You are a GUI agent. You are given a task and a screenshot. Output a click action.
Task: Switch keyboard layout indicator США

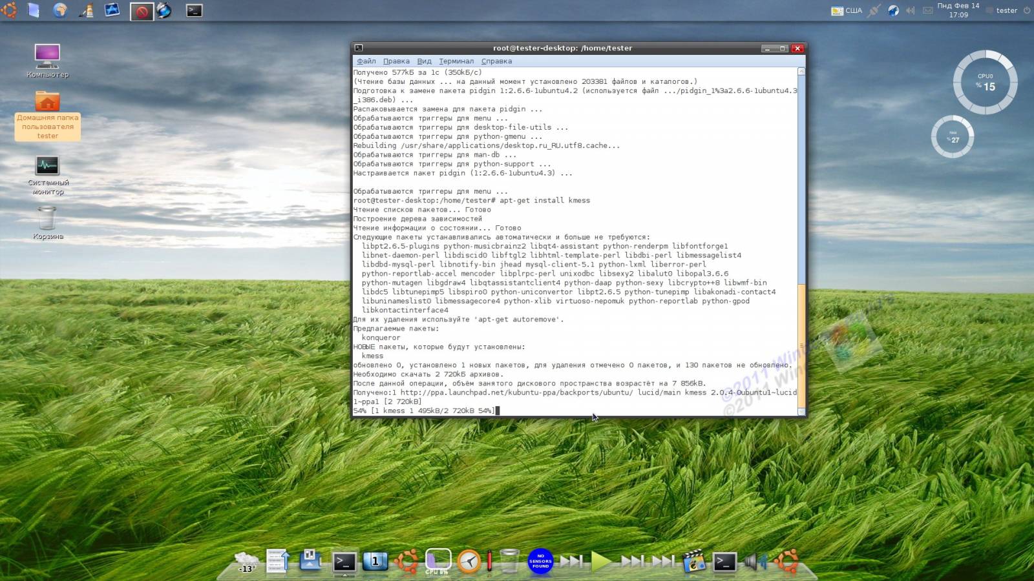[847, 10]
